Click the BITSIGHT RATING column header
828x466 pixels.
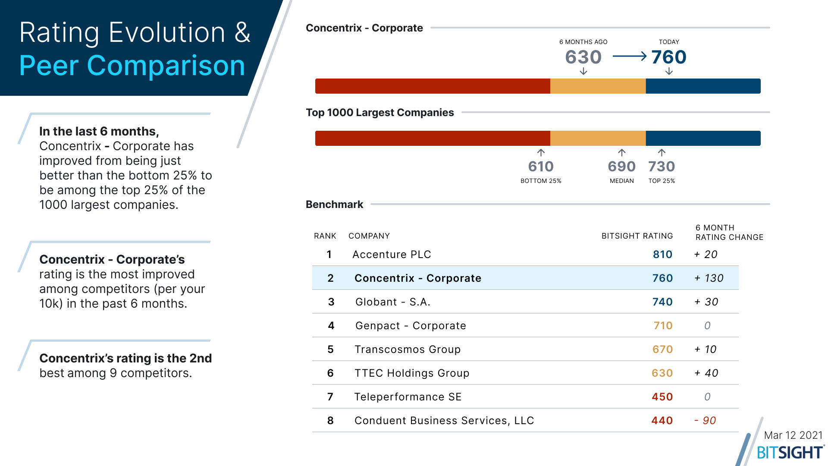pos(637,236)
